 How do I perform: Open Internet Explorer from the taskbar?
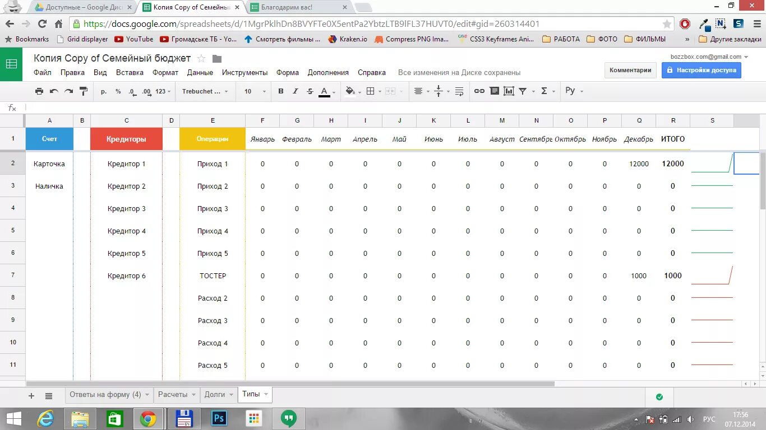(x=45, y=419)
